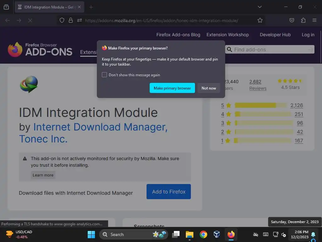Open the Extensions puzzle icon
Image resolution: width=322 pixels, height=242 pixels.
pyautogui.click(x=303, y=20)
